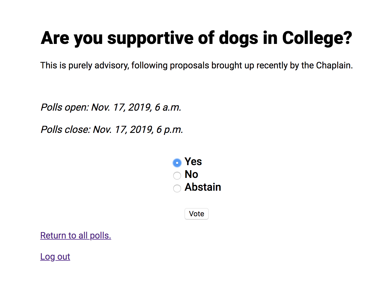
Task: Pick the Abstain radio button
Action: pos(177,188)
